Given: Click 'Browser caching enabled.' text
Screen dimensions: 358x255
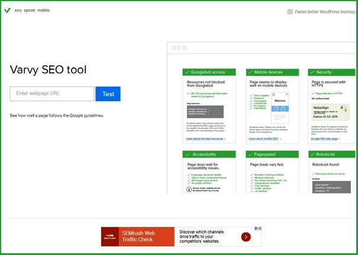Looking at the screenshot, I should tap(269, 175).
